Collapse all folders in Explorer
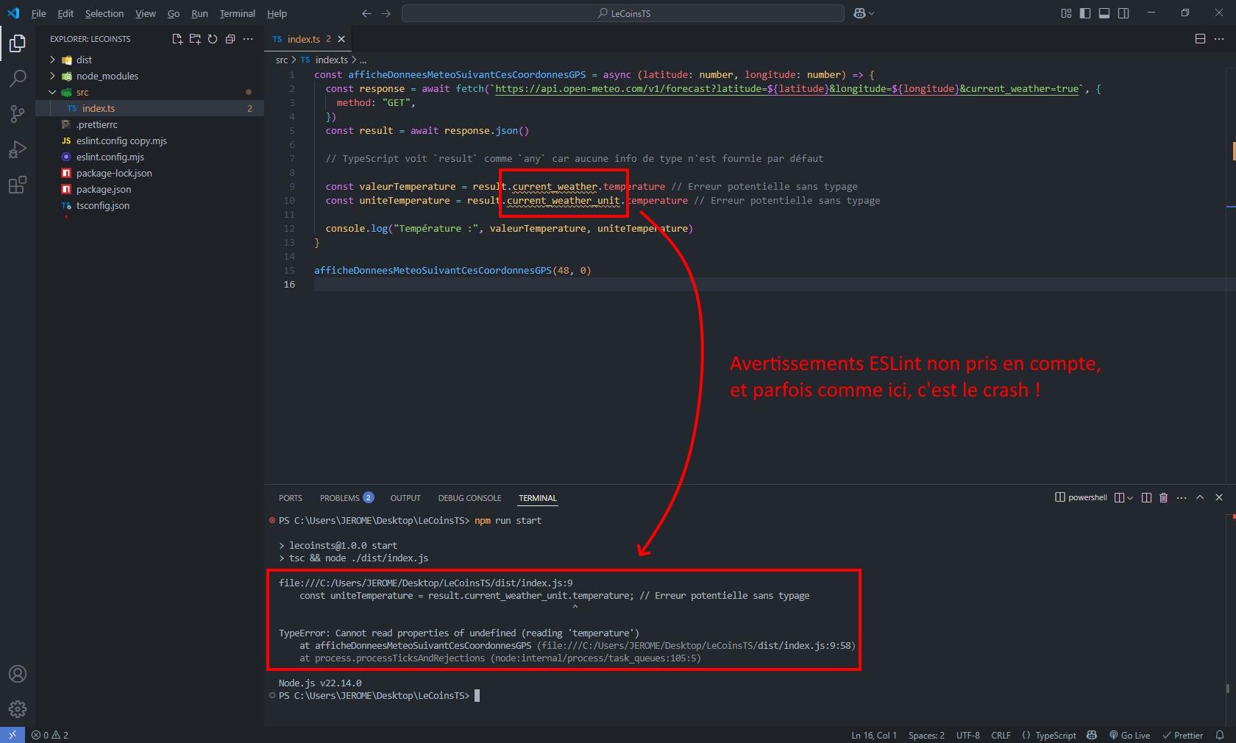The width and height of the screenshot is (1236, 743). click(x=230, y=39)
